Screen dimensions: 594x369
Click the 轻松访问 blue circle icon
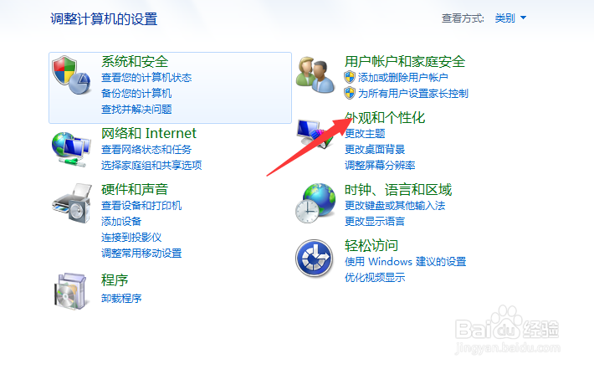(x=314, y=259)
